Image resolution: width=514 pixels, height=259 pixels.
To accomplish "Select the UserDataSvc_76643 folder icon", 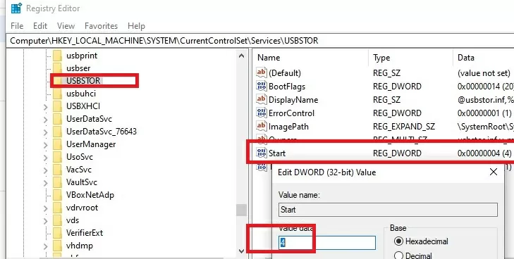I will pyautogui.click(x=57, y=132).
